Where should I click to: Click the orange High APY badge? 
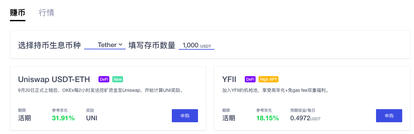click(268, 79)
